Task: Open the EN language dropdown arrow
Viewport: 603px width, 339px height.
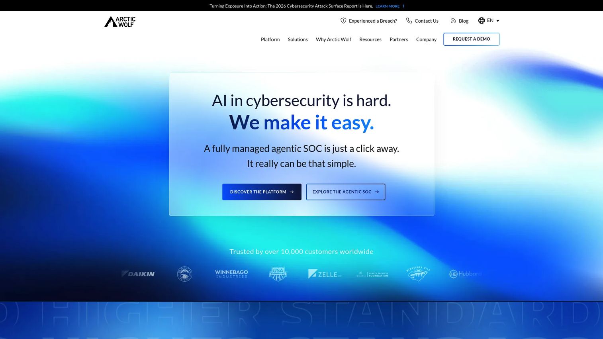Action: [x=497, y=21]
